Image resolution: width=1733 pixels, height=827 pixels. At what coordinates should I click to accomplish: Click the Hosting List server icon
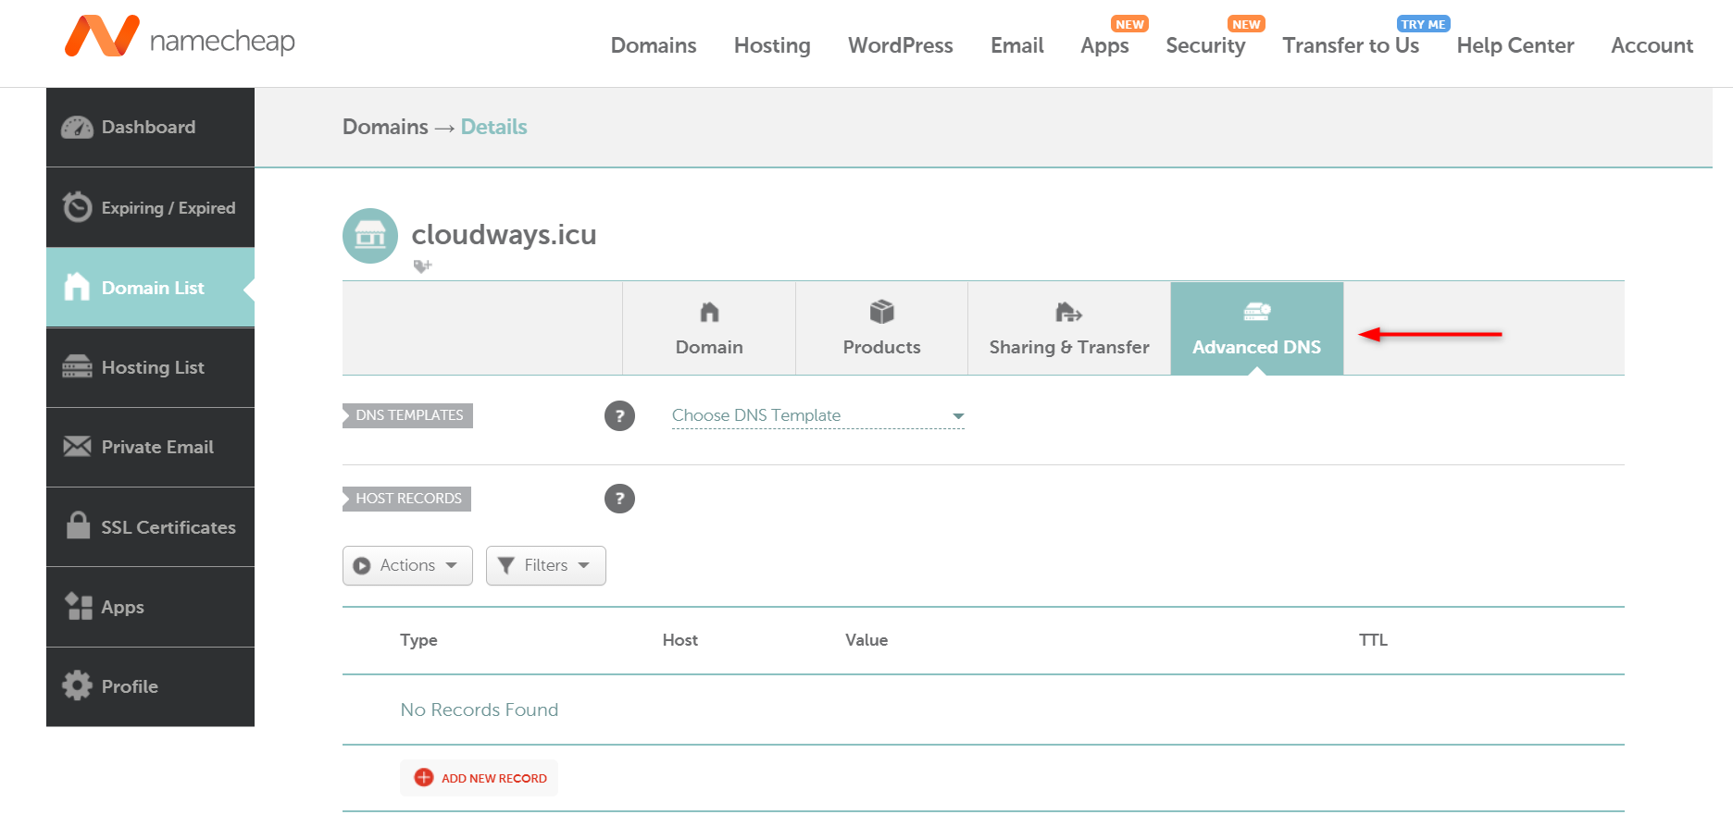77,367
